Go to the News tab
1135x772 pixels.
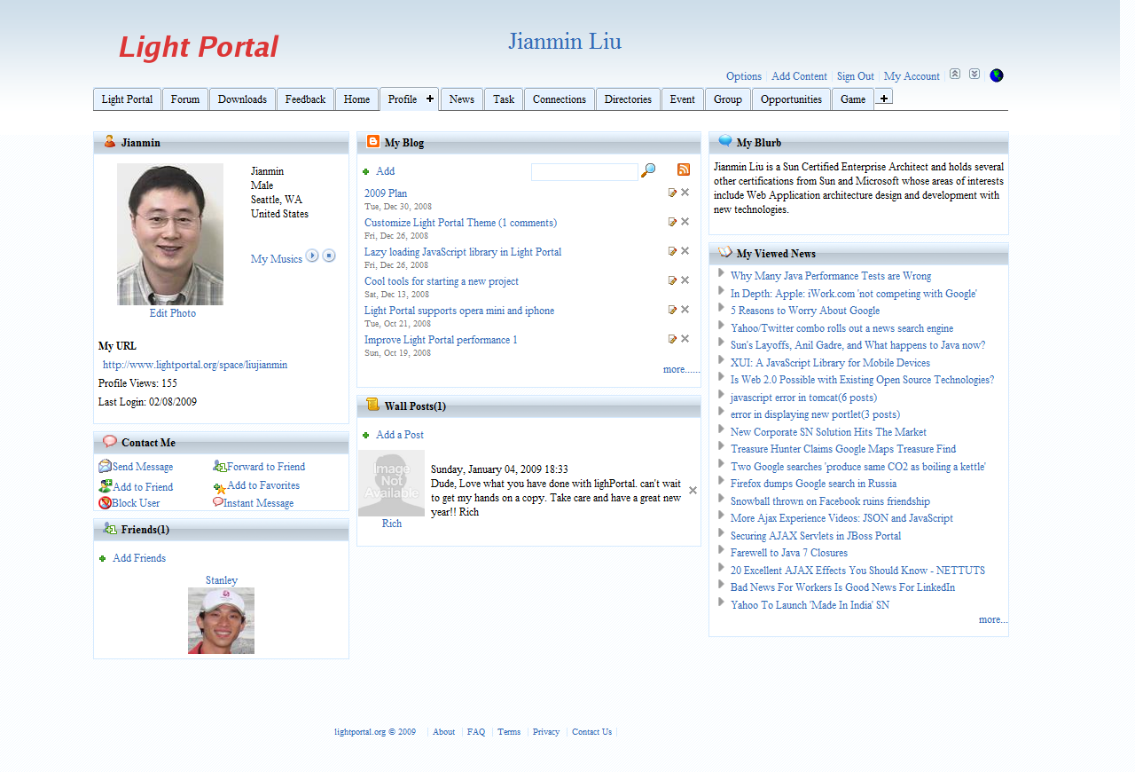point(462,99)
